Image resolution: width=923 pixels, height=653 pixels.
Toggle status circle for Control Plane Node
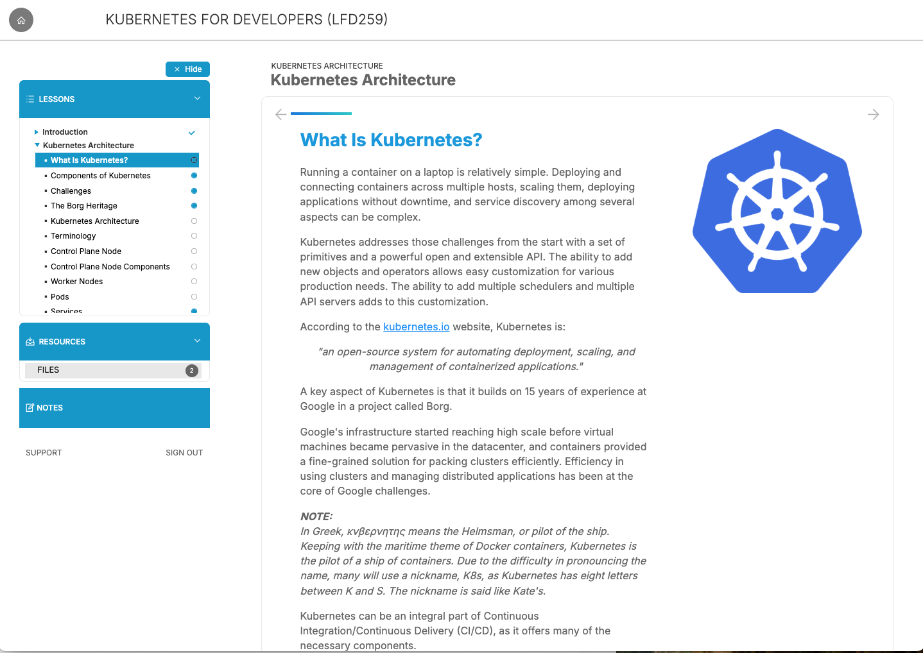194,251
